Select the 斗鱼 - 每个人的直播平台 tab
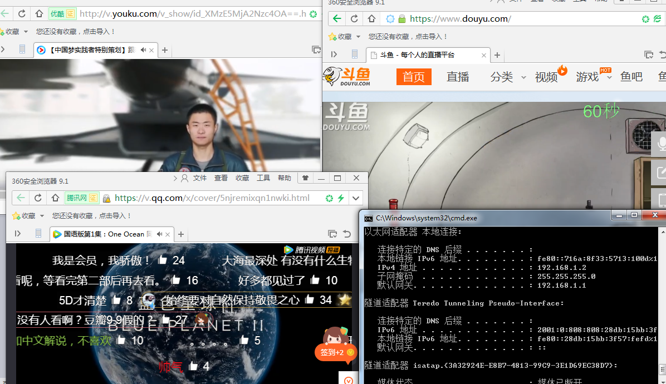The width and height of the screenshot is (666, 384). (428, 55)
